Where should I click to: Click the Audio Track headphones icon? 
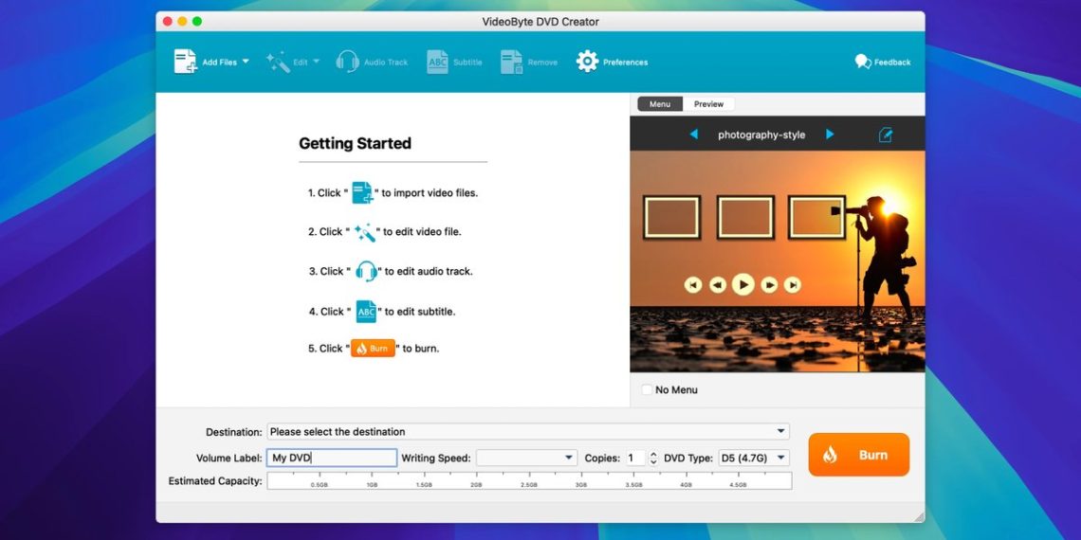[x=347, y=62]
